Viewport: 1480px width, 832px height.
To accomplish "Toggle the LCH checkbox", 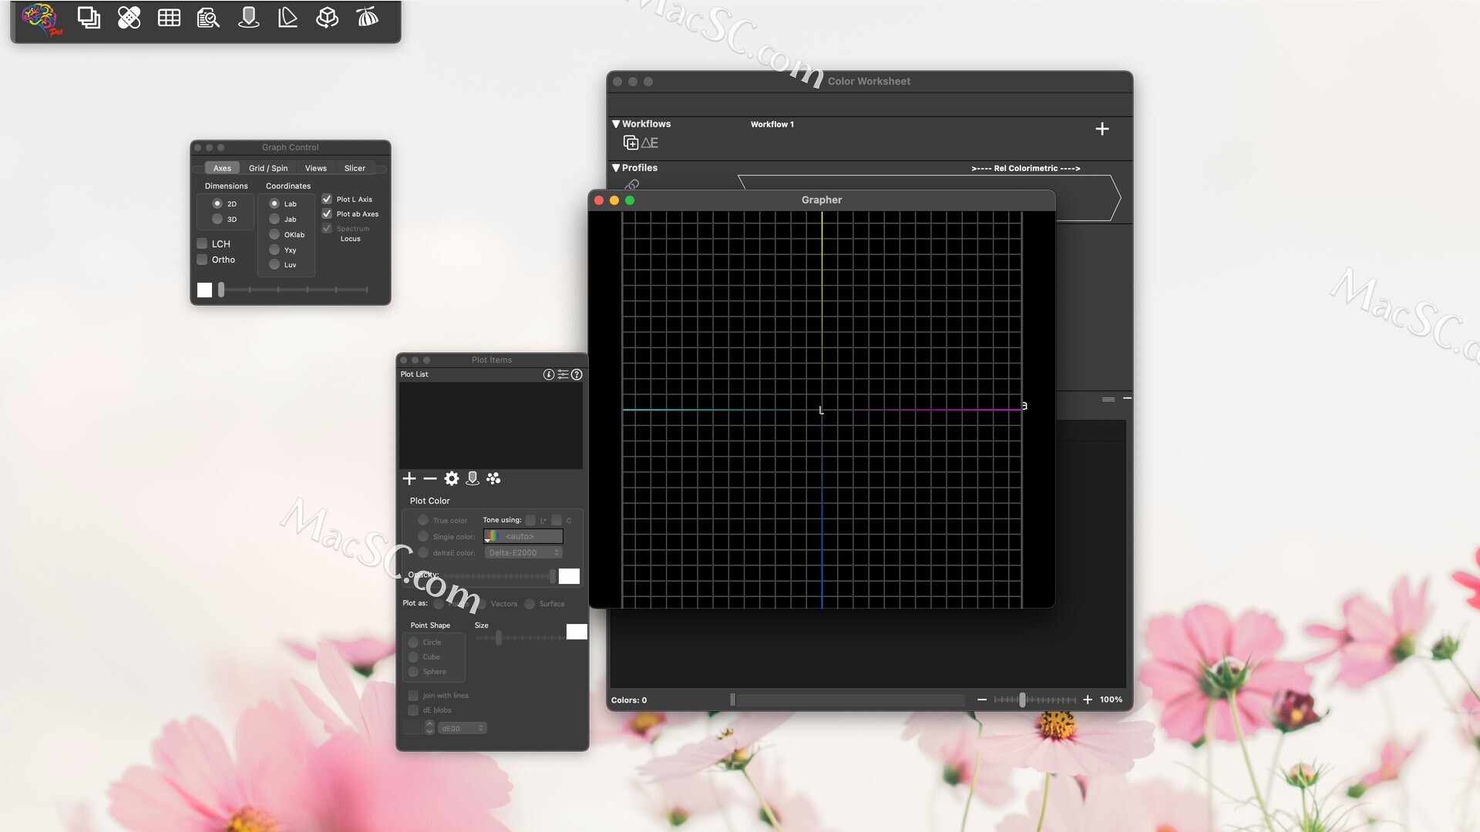I will 202,243.
